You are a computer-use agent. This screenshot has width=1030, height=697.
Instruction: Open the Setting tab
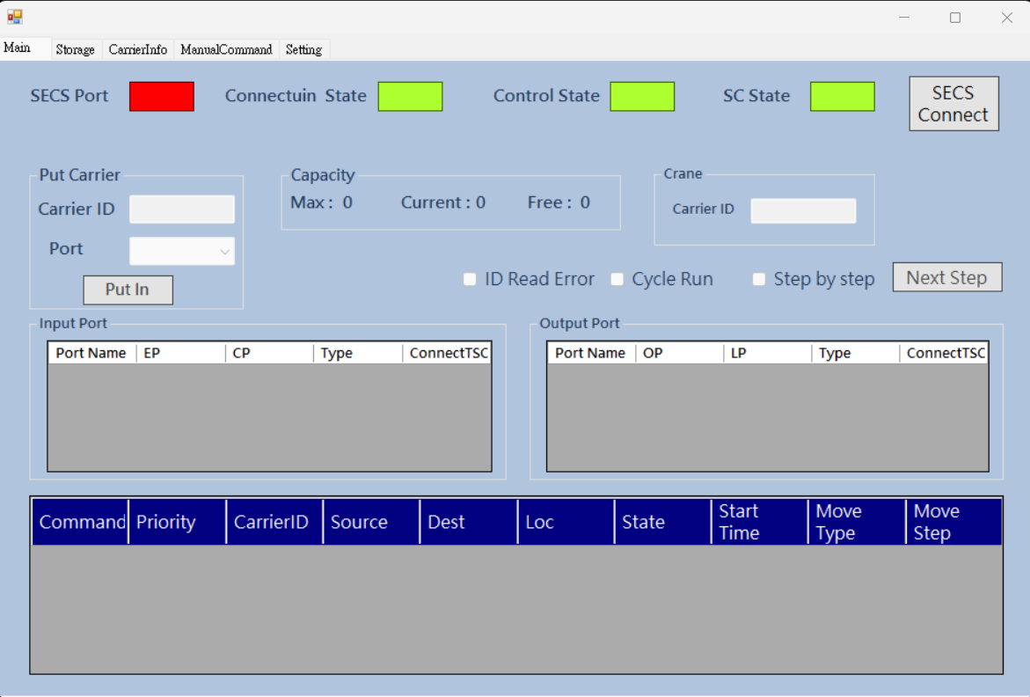click(x=303, y=49)
